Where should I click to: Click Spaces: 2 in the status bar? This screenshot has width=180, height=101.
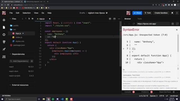click(154, 96)
